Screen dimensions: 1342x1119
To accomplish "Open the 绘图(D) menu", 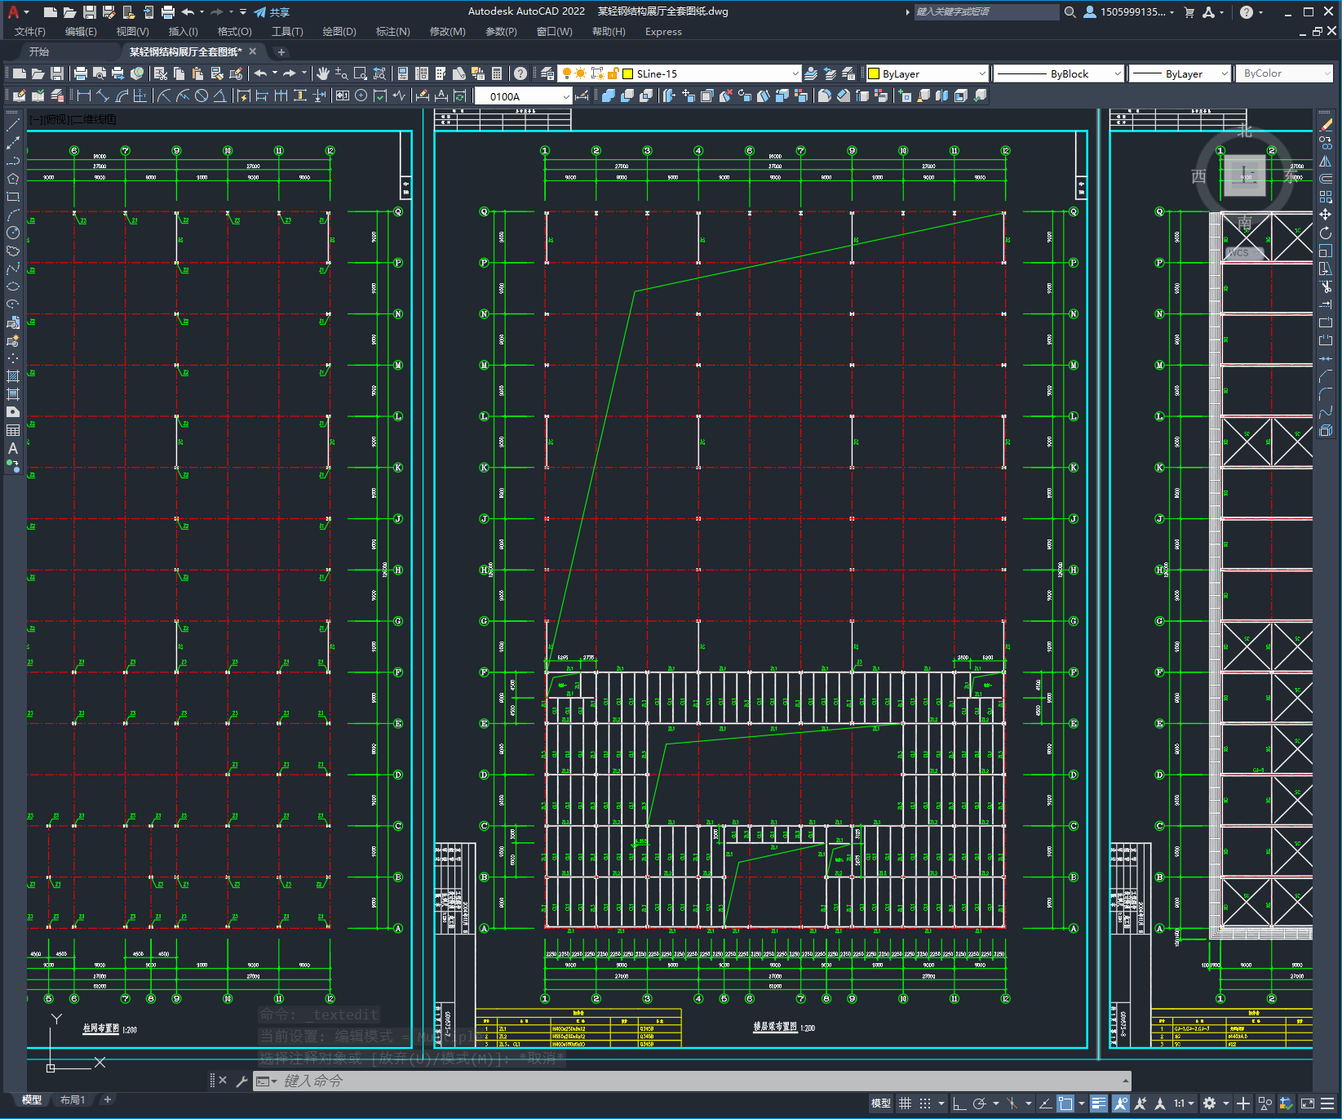I will coord(339,32).
